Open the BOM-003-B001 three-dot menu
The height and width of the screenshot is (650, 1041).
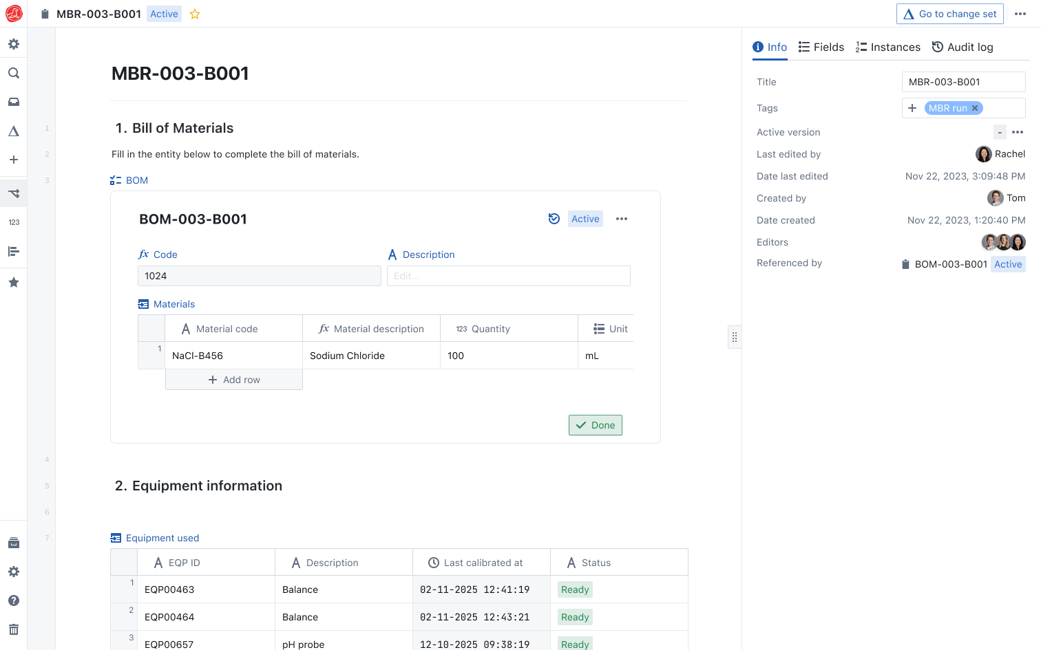click(x=622, y=219)
